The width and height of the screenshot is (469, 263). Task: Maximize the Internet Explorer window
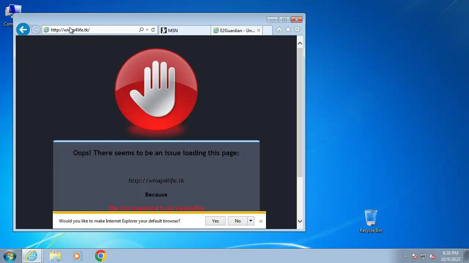[284, 20]
